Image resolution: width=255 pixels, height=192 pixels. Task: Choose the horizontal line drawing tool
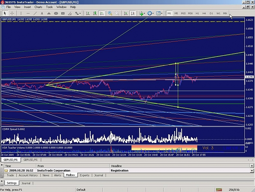(28, 13)
